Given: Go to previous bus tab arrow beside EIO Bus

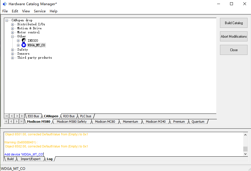Looking at the screenshot, I should click(x=12, y=116).
